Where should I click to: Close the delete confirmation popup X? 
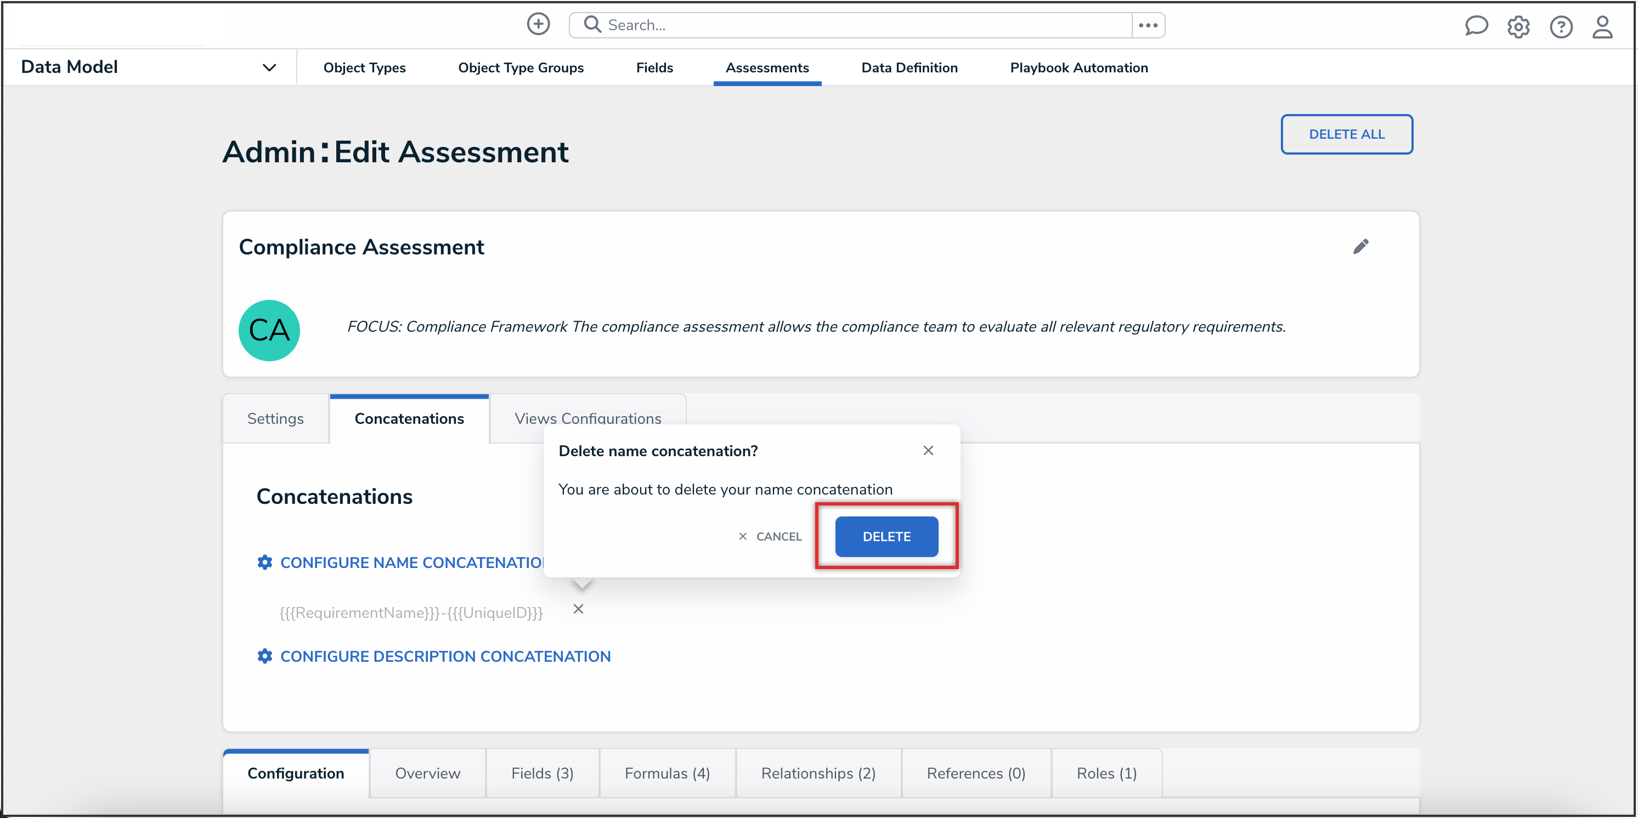point(928,451)
